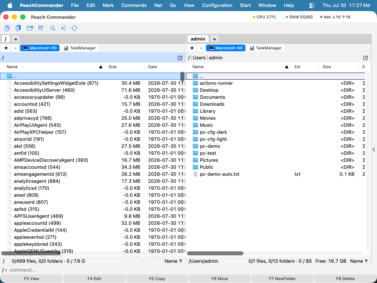Select the Downloads folder
377x283 pixels.
(x=275, y=104)
